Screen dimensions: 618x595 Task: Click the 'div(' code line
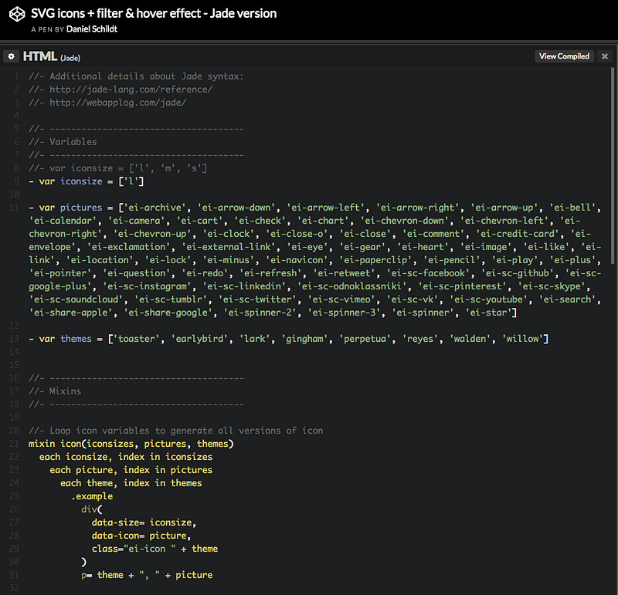coord(92,509)
